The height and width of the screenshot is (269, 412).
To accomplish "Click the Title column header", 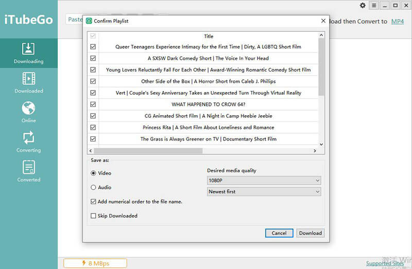I will pos(209,36).
